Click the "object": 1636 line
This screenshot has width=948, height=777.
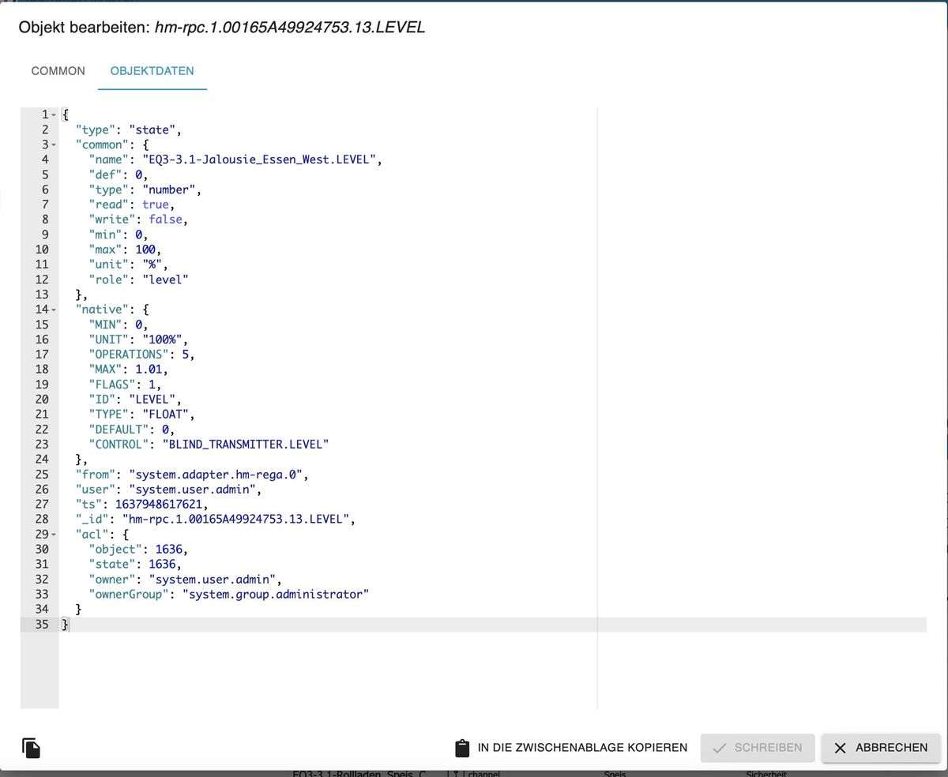(138, 550)
